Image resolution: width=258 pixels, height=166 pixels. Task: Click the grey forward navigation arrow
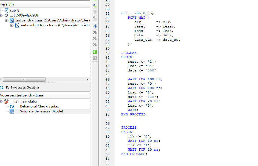(x=95, y=58)
